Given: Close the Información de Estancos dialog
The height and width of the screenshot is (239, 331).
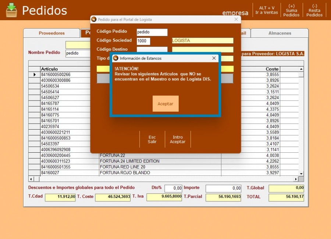Looking at the screenshot, I should tap(214, 58).
